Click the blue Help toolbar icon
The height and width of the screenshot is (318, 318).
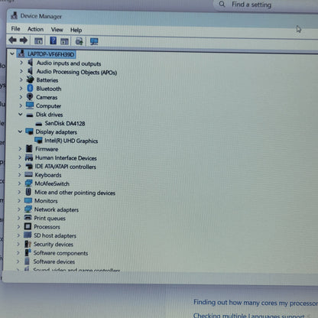[x=53, y=41]
